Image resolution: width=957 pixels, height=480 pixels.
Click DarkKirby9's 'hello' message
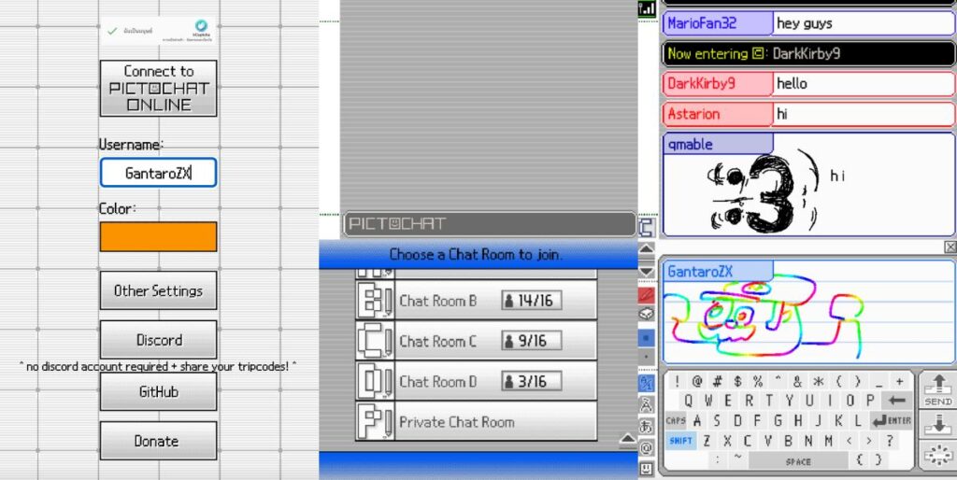(808, 83)
